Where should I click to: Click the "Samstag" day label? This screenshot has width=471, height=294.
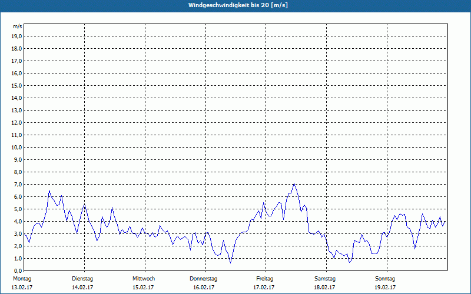[x=325, y=279]
